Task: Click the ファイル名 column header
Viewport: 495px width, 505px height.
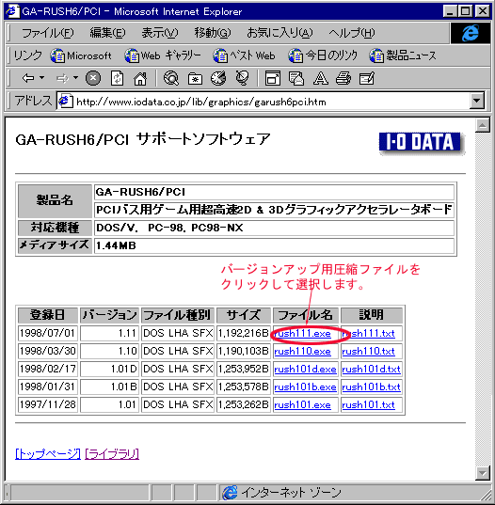Action: (x=305, y=315)
